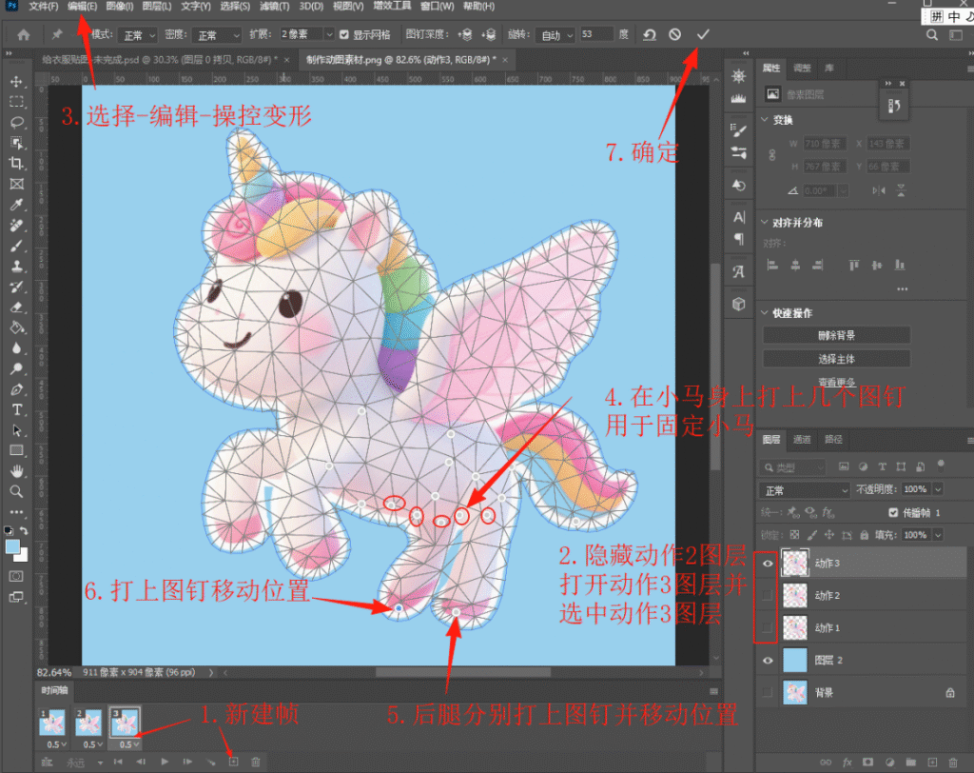Open the 选择(S) menu
974x773 pixels.
point(235,7)
